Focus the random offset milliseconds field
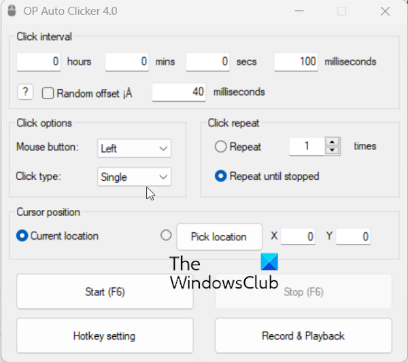This screenshot has width=408, height=362. (180, 92)
